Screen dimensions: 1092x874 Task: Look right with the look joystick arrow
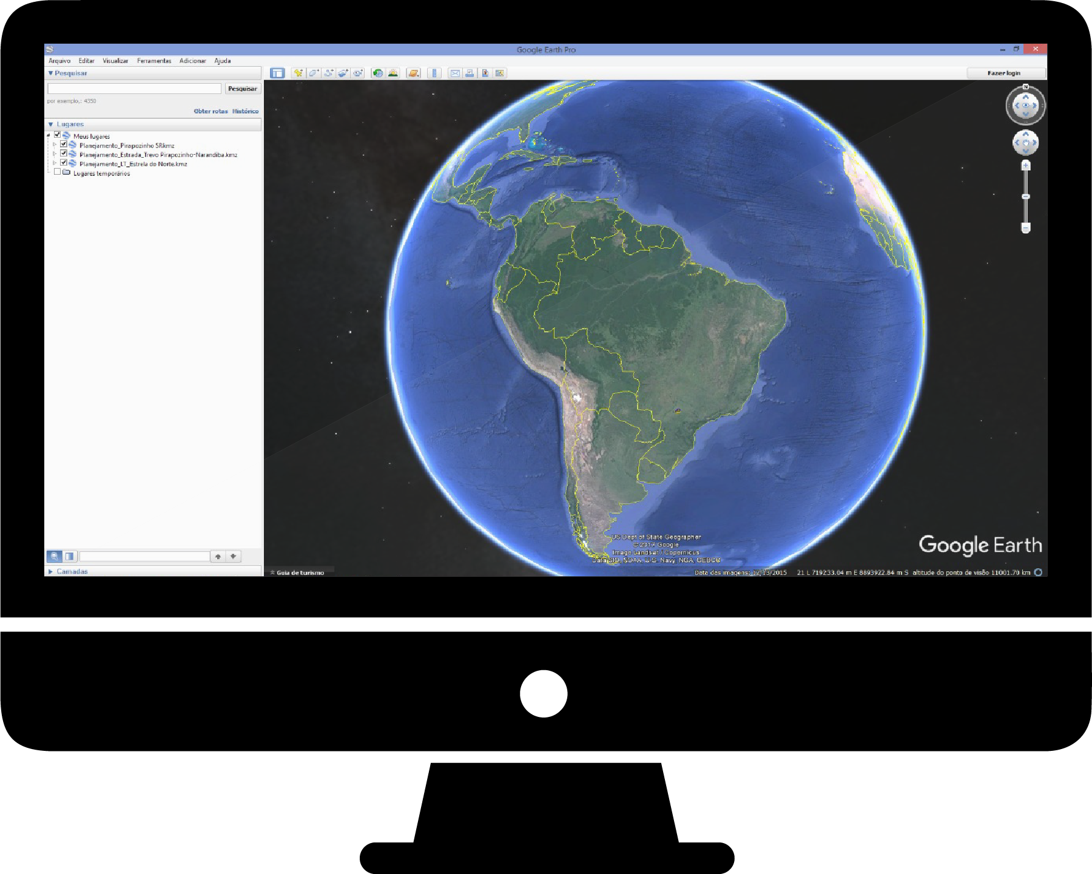[1034, 106]
